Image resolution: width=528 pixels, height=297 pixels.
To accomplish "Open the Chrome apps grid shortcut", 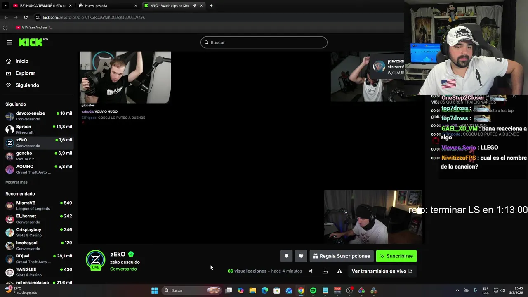I will point(5,28).
